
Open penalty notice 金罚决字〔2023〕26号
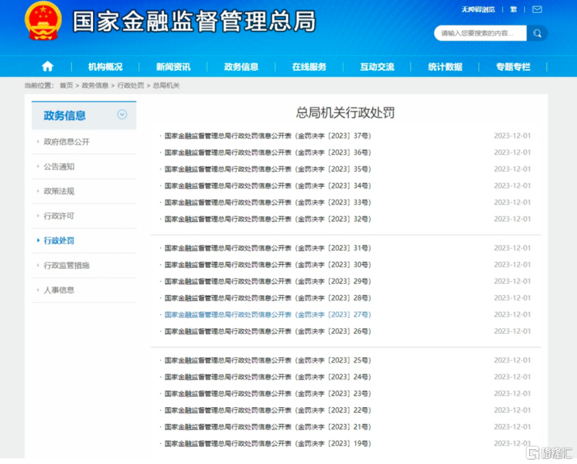click(268, 331)
